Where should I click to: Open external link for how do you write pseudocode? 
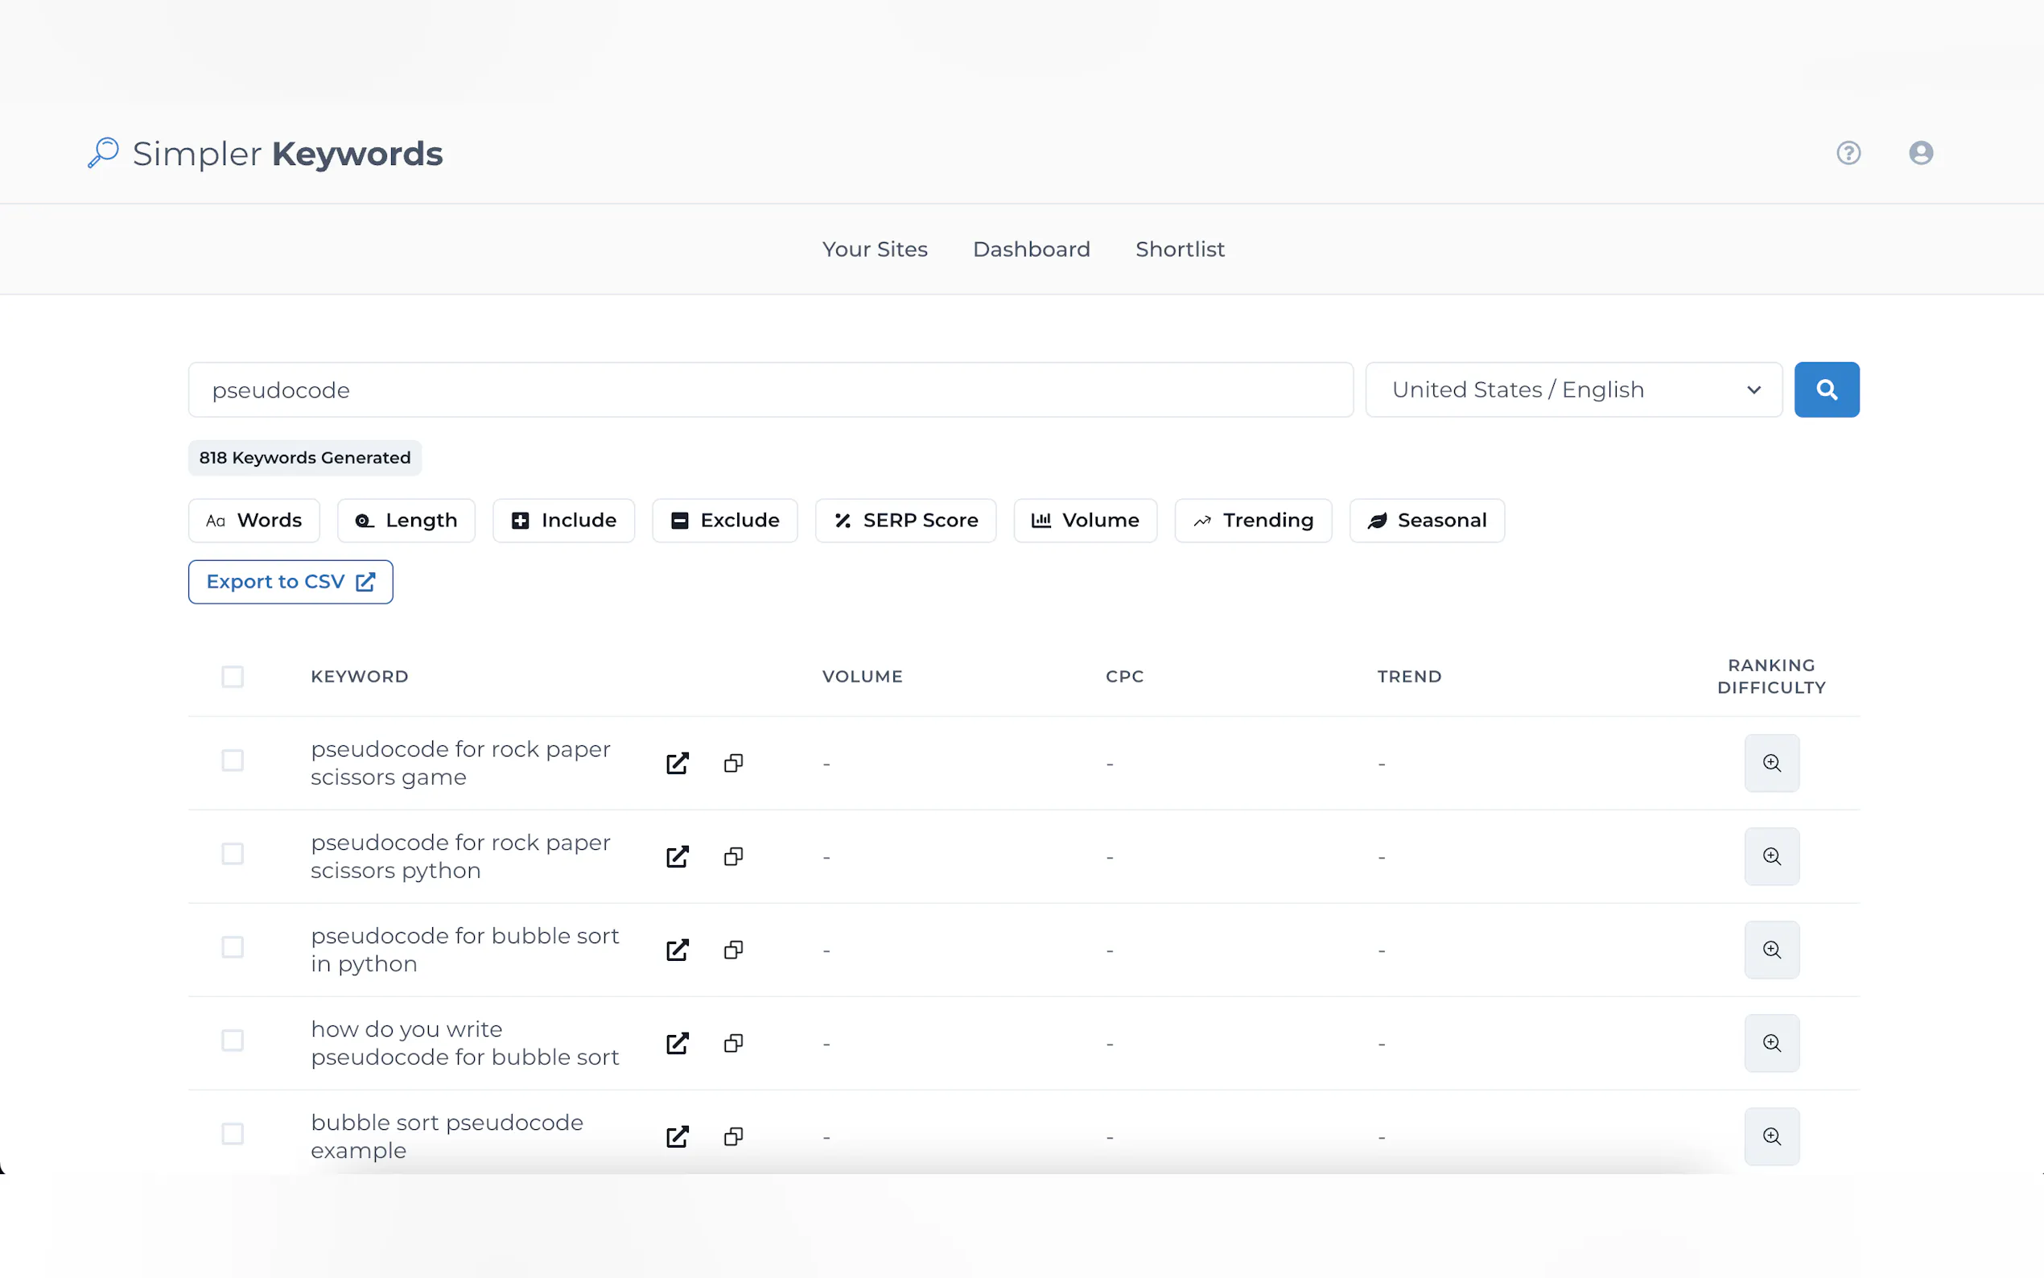(677, 1043)
